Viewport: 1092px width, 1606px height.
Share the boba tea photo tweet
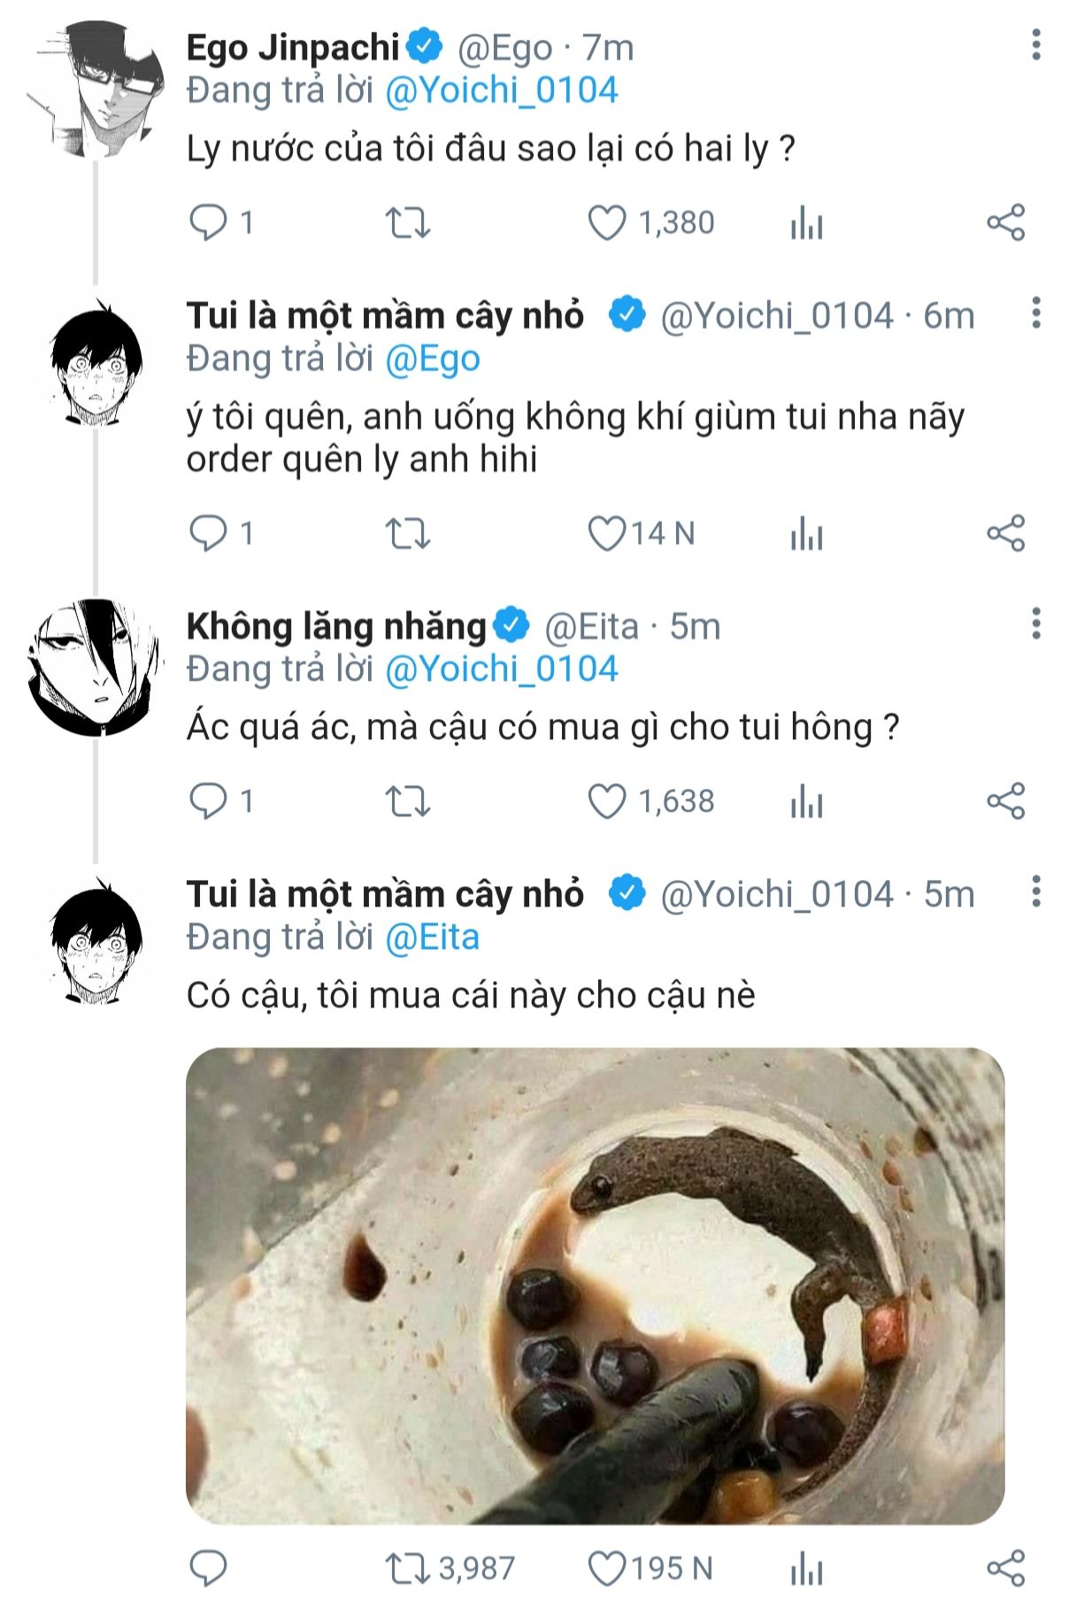(1005, 1569)
